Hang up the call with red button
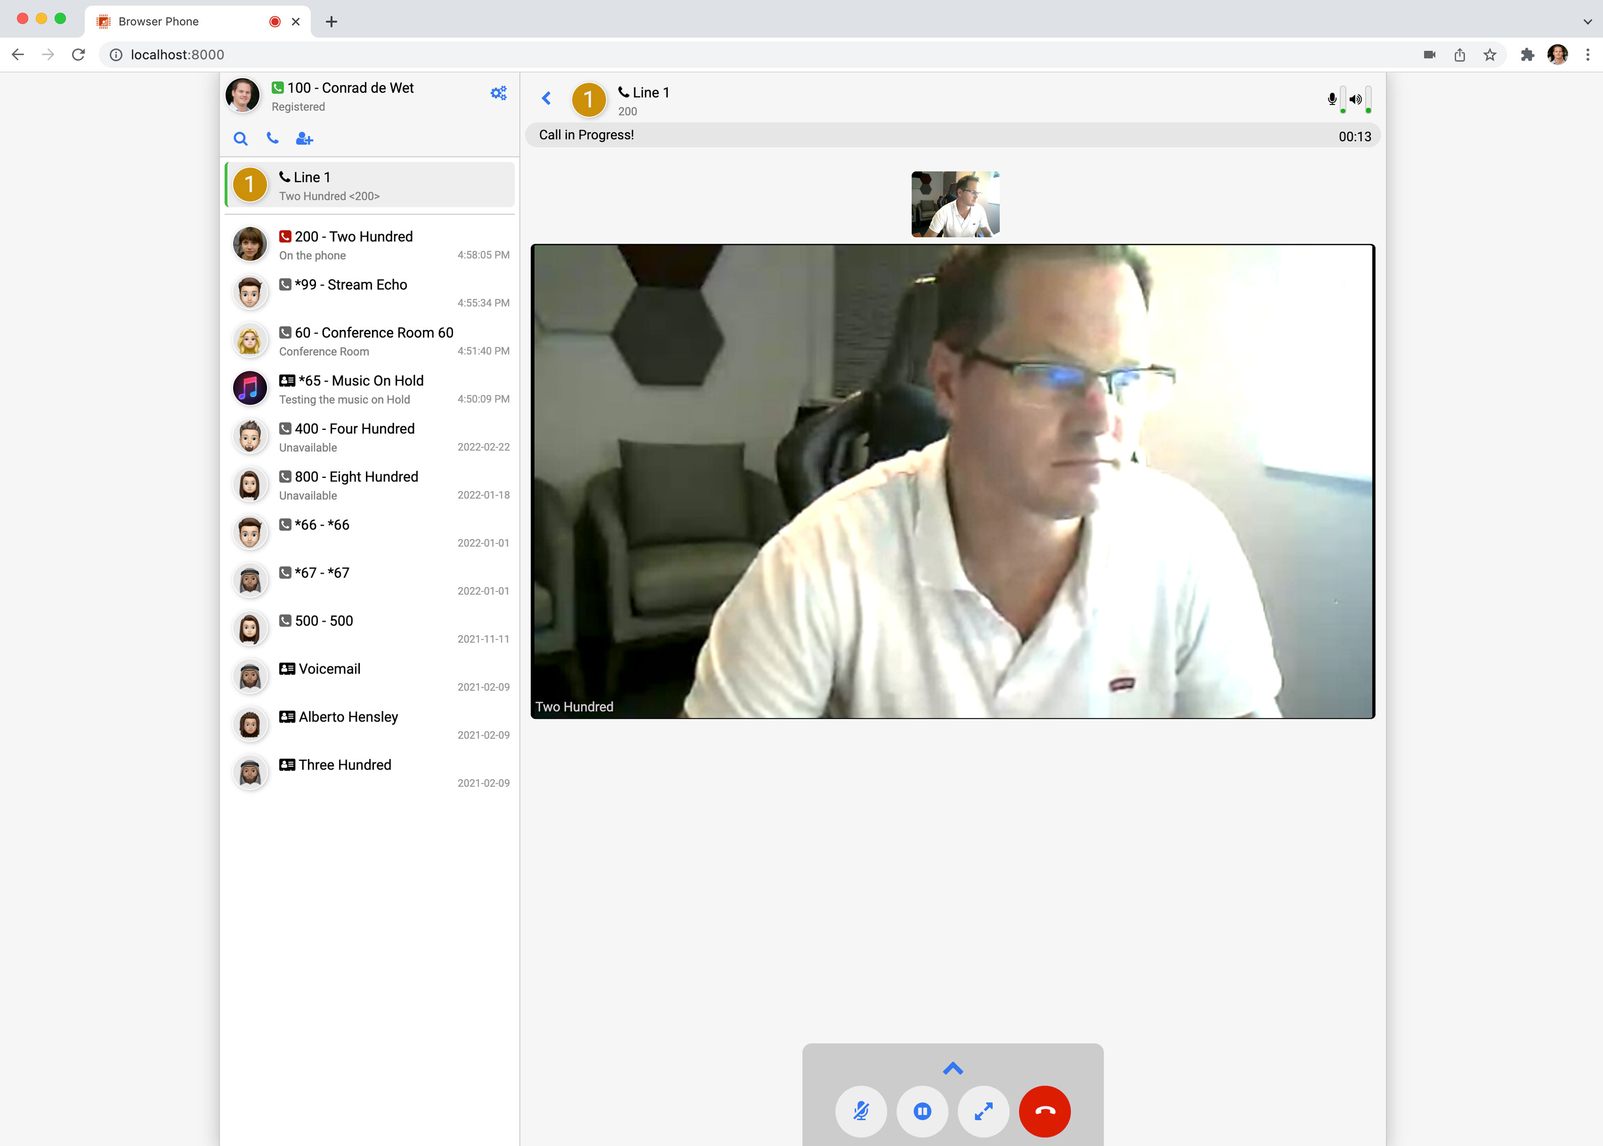 click(1045, 1111)
